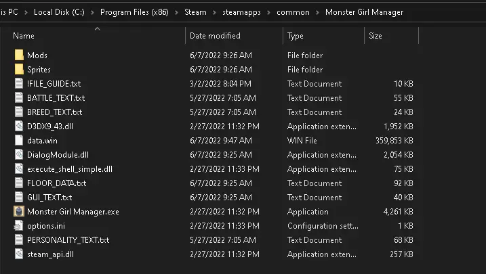Click the Monster Girl Manager.exe application icon
Viewport: 486px width, 274px height.
pyautogui.click(x=19, y=212)
